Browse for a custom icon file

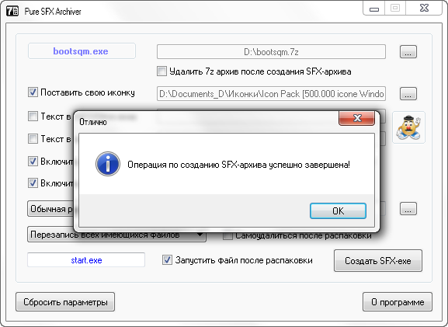click(x=408, y=93)
